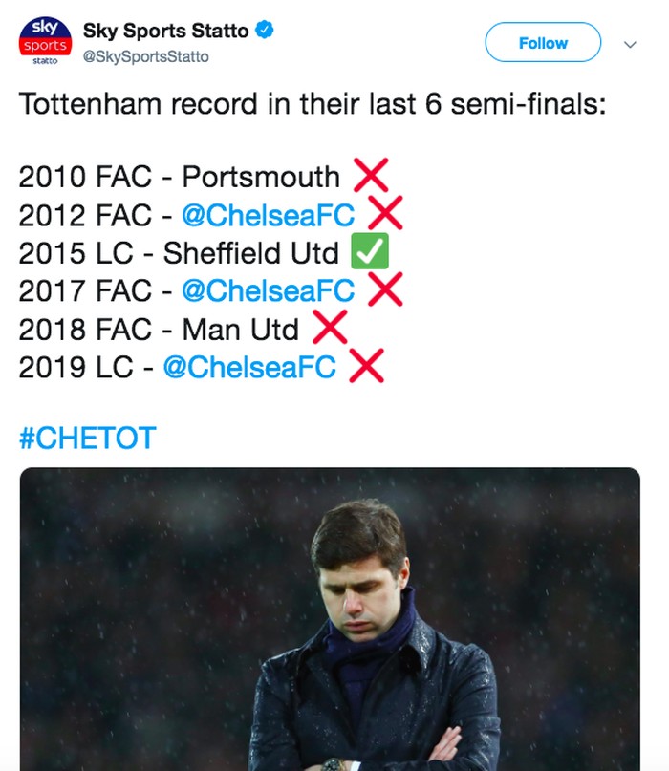Open the @ChelseaFC mention in the 2019 line

249,367
